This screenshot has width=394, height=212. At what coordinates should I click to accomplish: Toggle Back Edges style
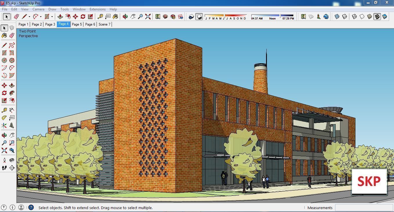[345, 17]
